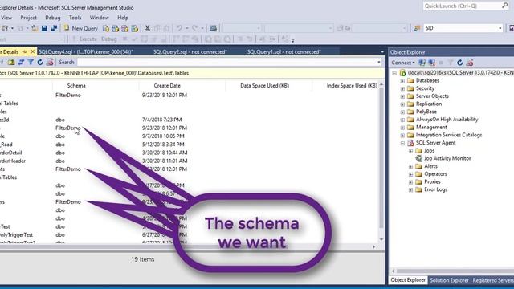
Task: Click the Refresh icon in Object Explorer toolbar
Action: coord(459,63)
